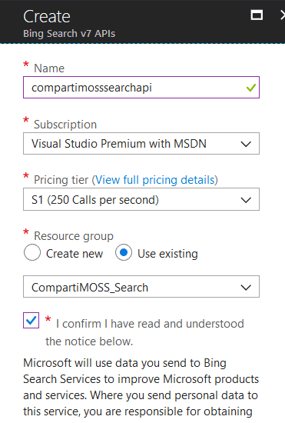This screenshot has width=285, height=423.
Task: Select the Create new radio button
Action: [x=32, y=252]
